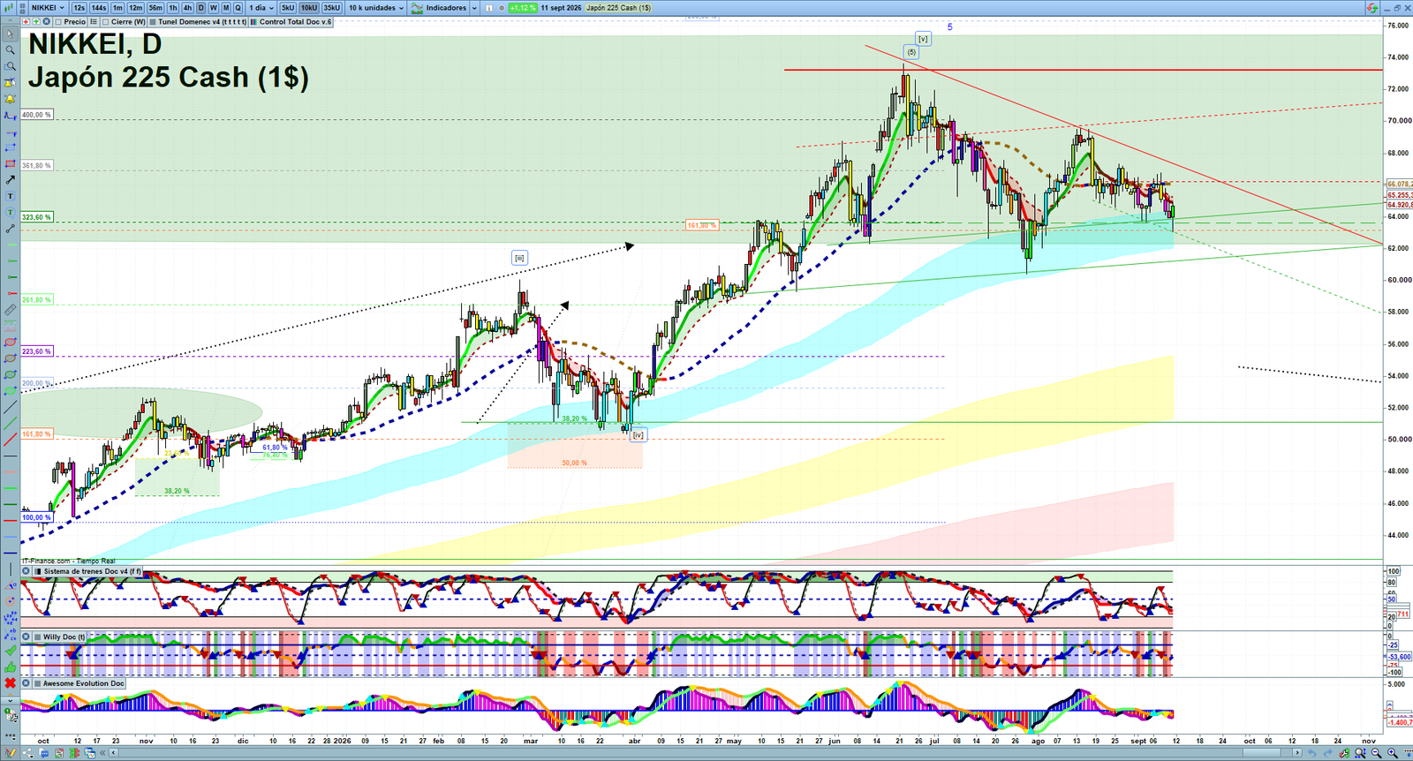Select the plain yellow alert bell tool
Viewport: 1413px width, 761px height.
point(10,99)
